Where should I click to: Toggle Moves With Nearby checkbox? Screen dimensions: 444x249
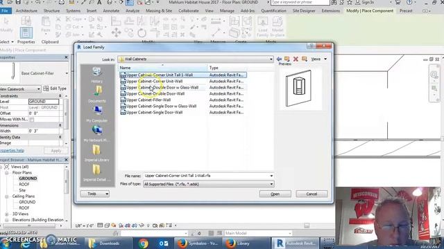32,120
